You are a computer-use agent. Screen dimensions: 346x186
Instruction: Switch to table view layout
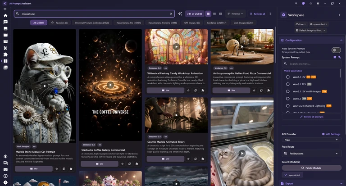[220, 14]
